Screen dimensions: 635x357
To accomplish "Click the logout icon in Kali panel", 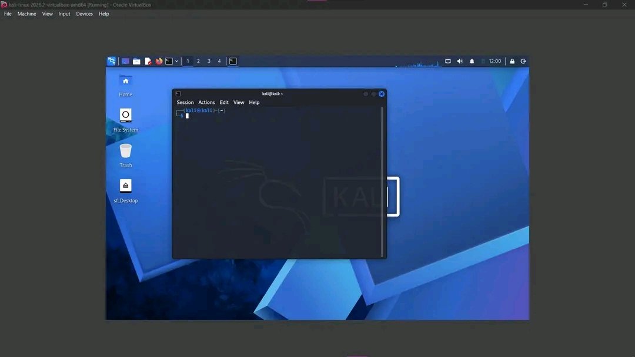I will tap(523, 61).
